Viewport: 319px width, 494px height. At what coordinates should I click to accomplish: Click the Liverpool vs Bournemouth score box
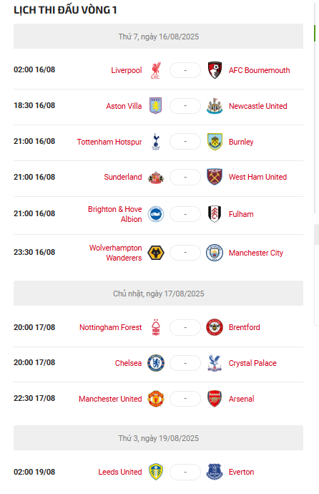[185, 70]
